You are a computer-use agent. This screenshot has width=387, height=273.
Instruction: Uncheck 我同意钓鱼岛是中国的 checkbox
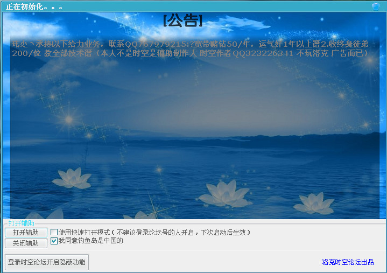pyautogui.click(x=54, y=241)
